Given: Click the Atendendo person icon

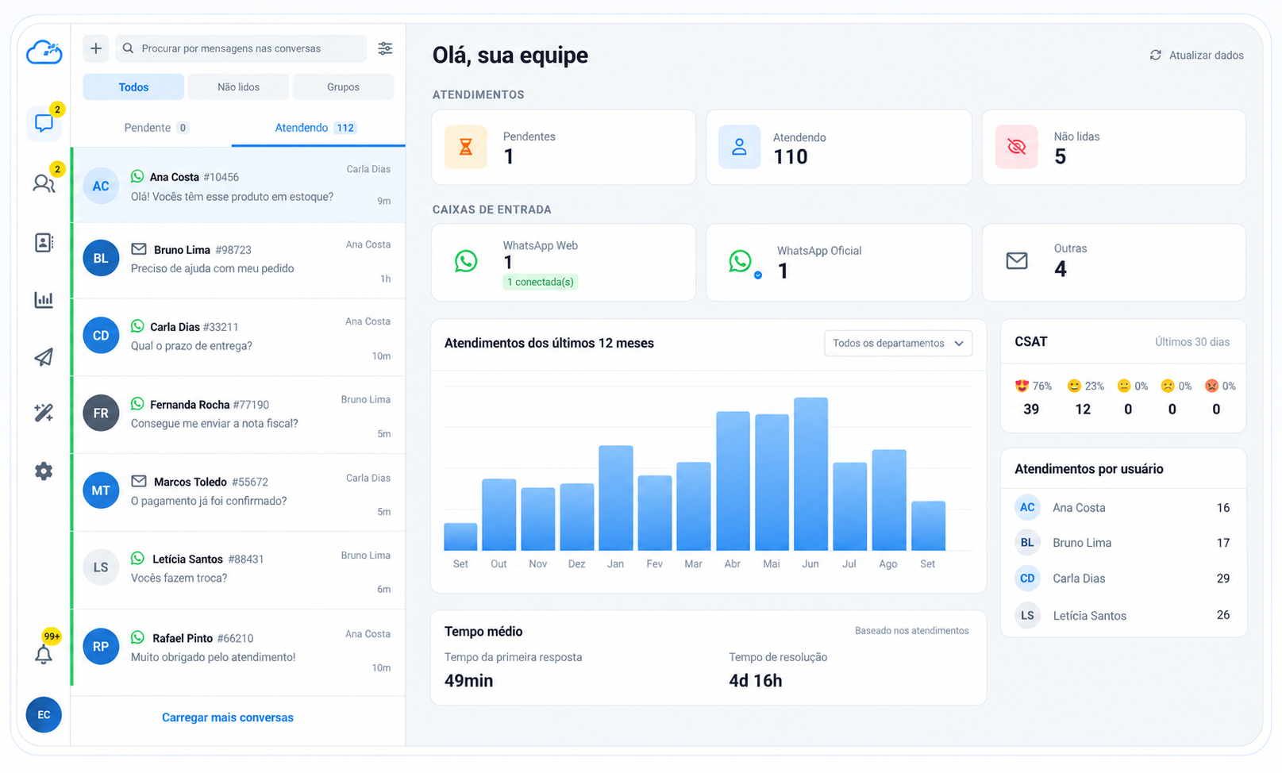Looking at the screenshot, I should tap(740, 147).
